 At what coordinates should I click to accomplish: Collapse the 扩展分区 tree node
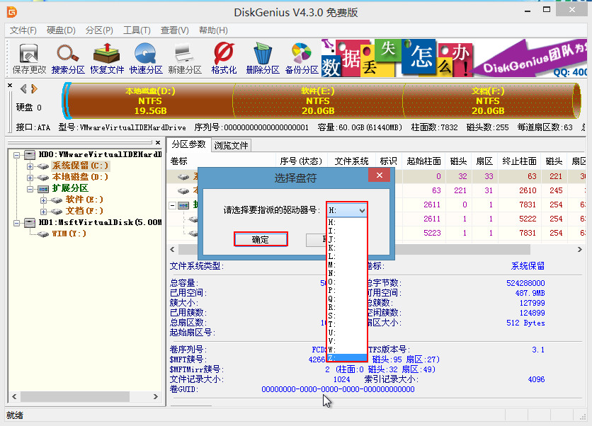(x=30, y=189)
